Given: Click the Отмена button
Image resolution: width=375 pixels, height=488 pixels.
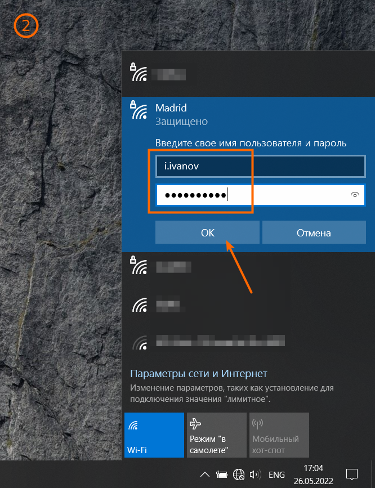Looking at the screenshot, I should click(314, 232).
